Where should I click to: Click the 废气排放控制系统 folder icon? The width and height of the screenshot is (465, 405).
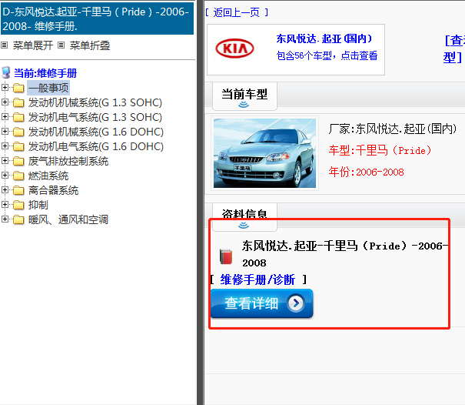18,161
